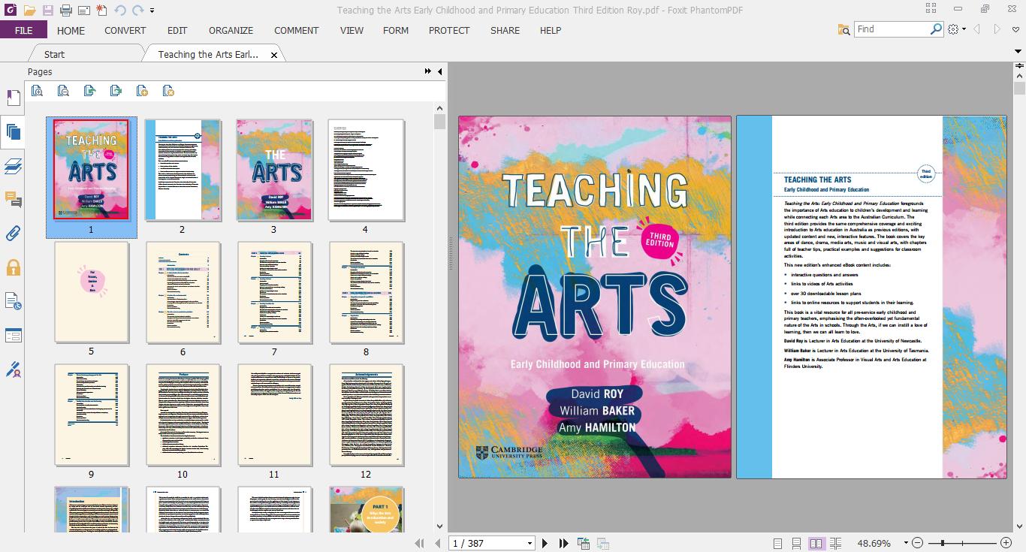Screen dimensions: 1026x552
Task: Enable single page view mode
Action: click(777, 543)
